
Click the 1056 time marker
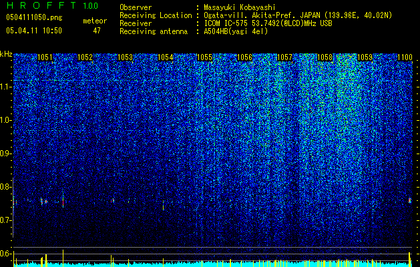(245, 57)
